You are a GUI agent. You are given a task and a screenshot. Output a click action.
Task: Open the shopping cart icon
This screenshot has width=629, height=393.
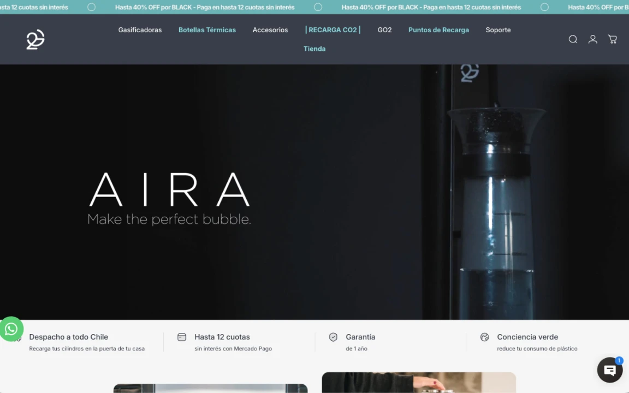[612, 39]
